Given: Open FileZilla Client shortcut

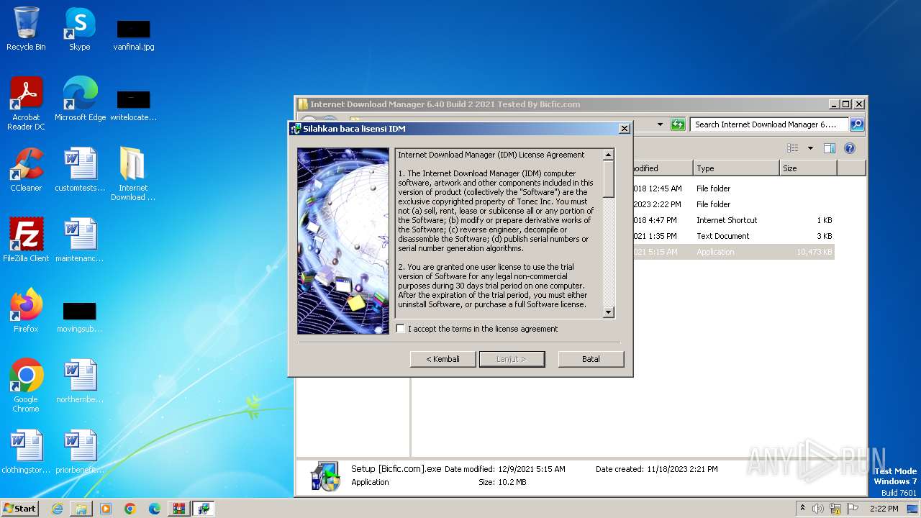Looking at the screenshot, I should click(x=26, y=240).
